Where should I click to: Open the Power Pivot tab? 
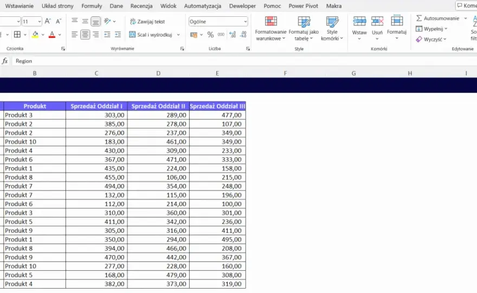coord(304,6)
